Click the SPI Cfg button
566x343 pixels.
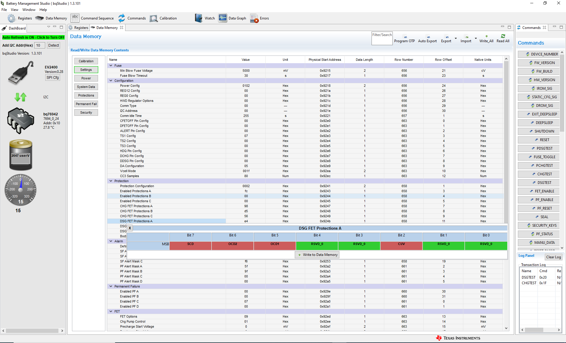pos(53,78)
